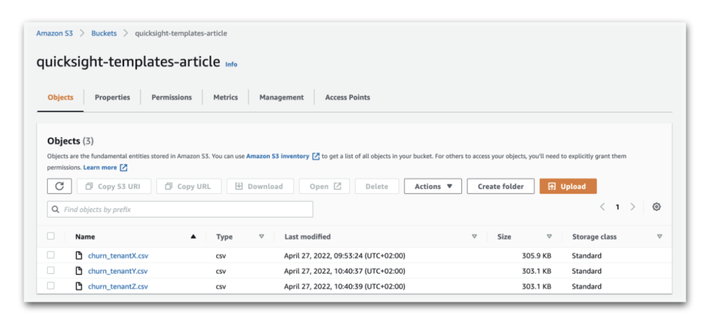Expand the Actions dropdown
The height and width of the screenshot is (318, 726).
[433, 186]
